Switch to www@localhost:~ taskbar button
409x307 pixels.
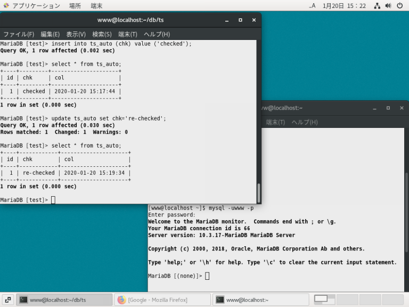pyautogui.click(x=261, y=300)
